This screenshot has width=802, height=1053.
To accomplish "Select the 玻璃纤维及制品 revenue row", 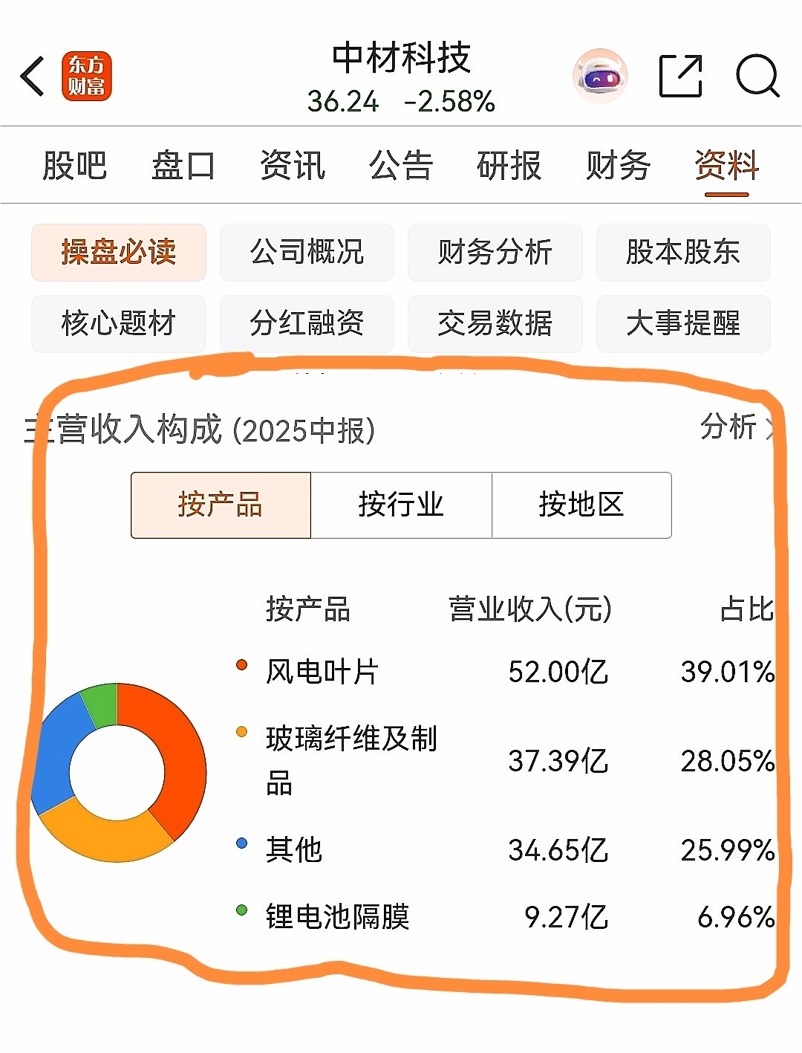I will point(505,760).
